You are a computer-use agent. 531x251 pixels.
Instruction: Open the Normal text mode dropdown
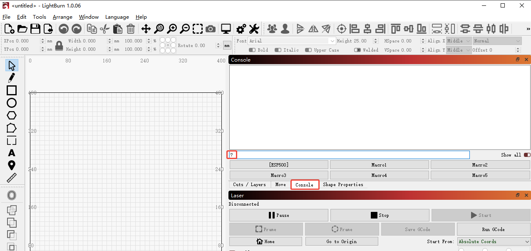[x=497, y=41]
